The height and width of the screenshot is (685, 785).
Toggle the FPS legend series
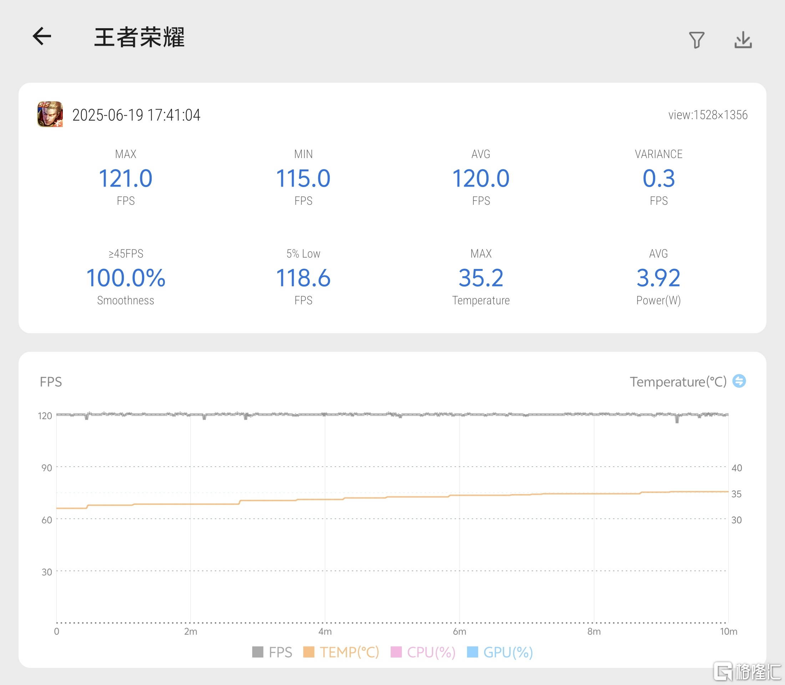pyautogui.click(x=272, y=652)
